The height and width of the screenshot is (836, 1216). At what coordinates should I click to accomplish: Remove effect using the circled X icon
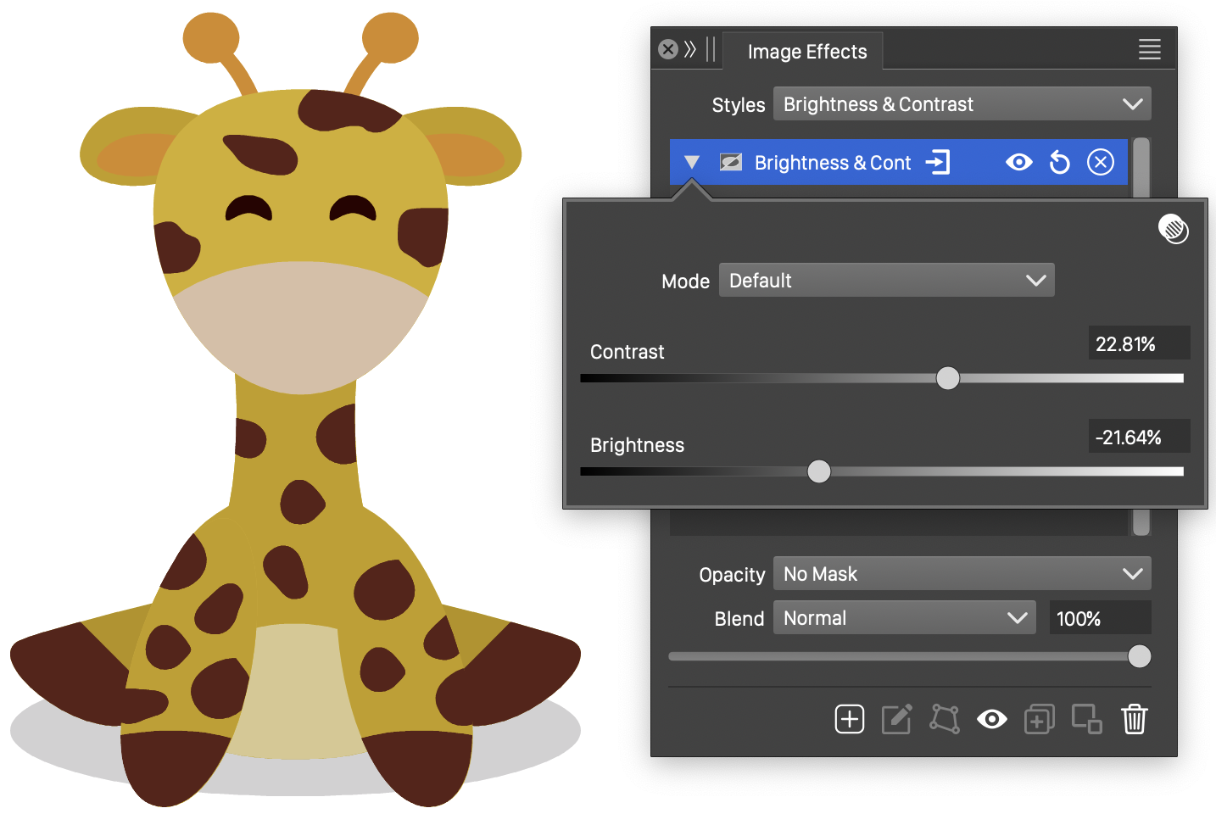pos(1100,162)
